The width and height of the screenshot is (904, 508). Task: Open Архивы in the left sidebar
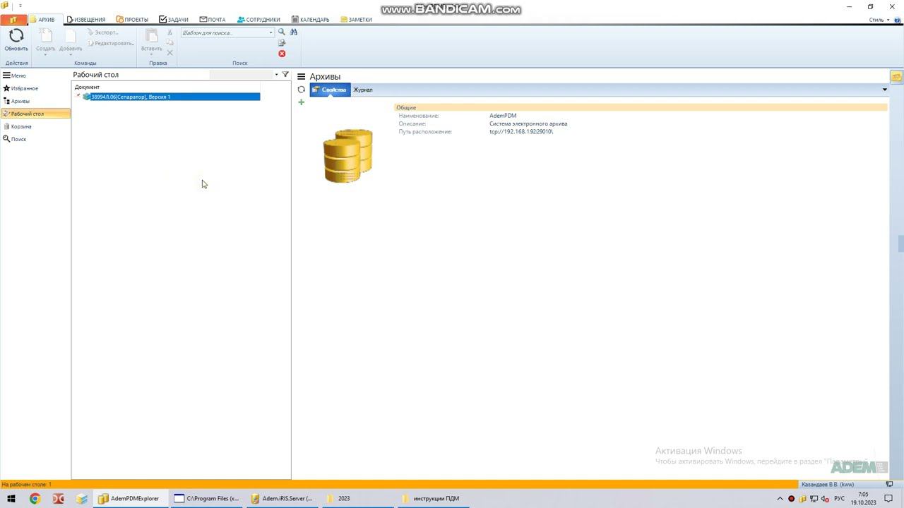(16, 101)
